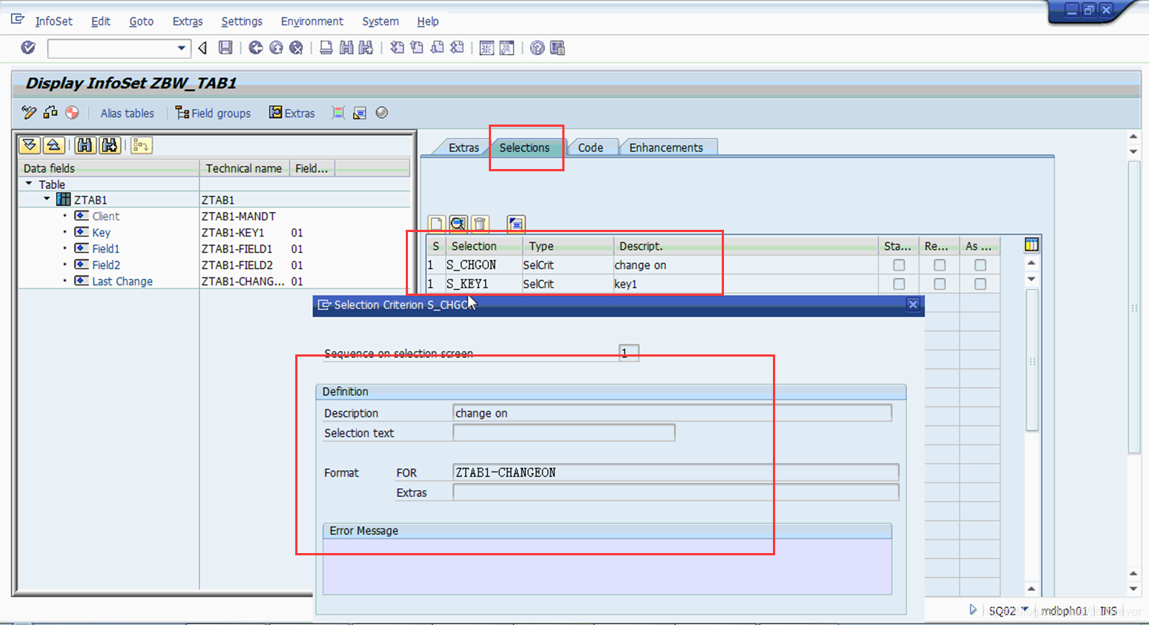Click the Description input field

click(672, 413)
